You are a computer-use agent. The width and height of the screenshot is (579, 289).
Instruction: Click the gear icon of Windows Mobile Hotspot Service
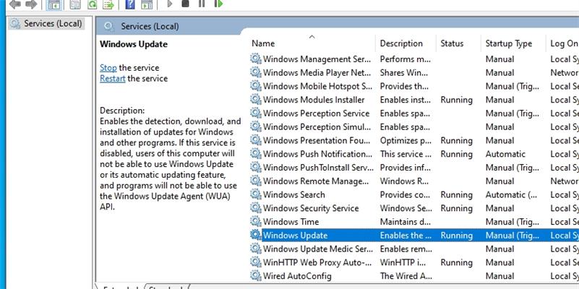pos(256,86)
